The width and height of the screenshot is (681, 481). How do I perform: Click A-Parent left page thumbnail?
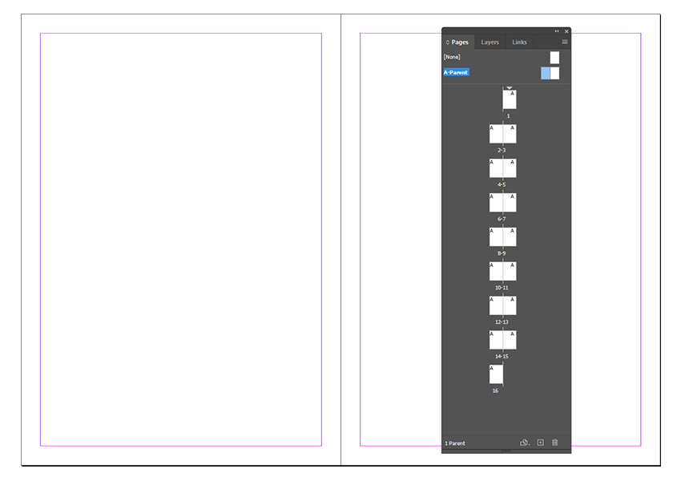pos(546,73)
